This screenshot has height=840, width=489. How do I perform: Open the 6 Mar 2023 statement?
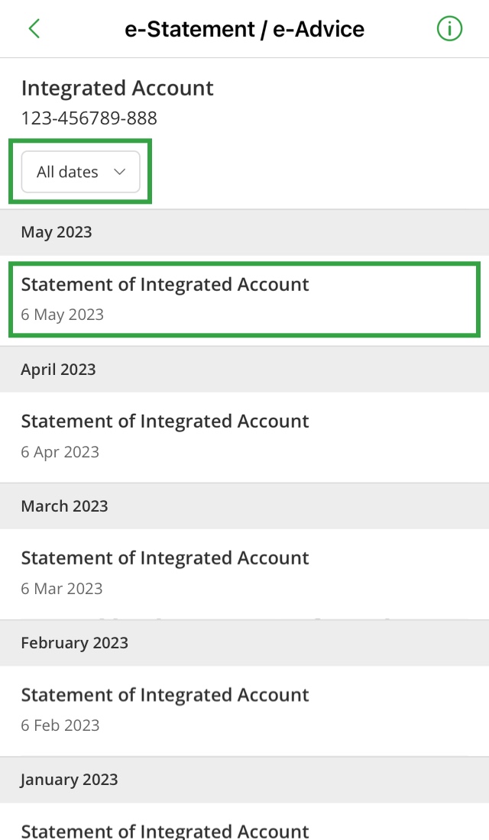[244, 573]
